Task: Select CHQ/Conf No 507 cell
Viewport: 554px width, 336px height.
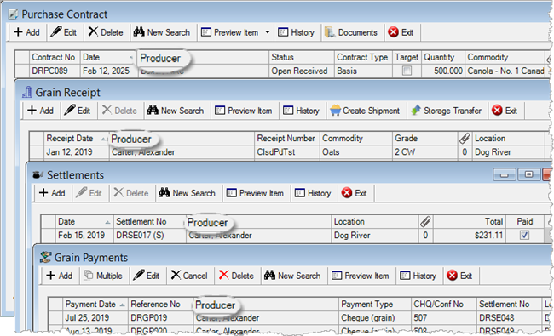Action: (x=443, y=317)
